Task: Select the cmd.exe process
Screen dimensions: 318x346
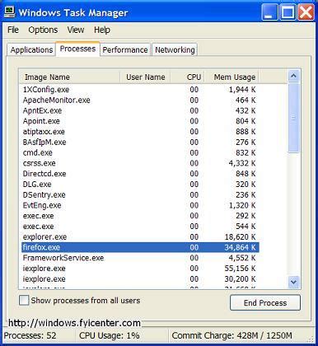Action: tap(140, 152)
